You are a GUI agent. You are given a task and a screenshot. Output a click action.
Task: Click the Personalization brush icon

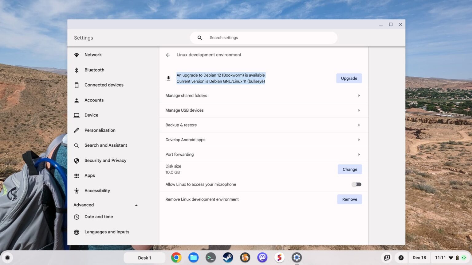(77, 130)
